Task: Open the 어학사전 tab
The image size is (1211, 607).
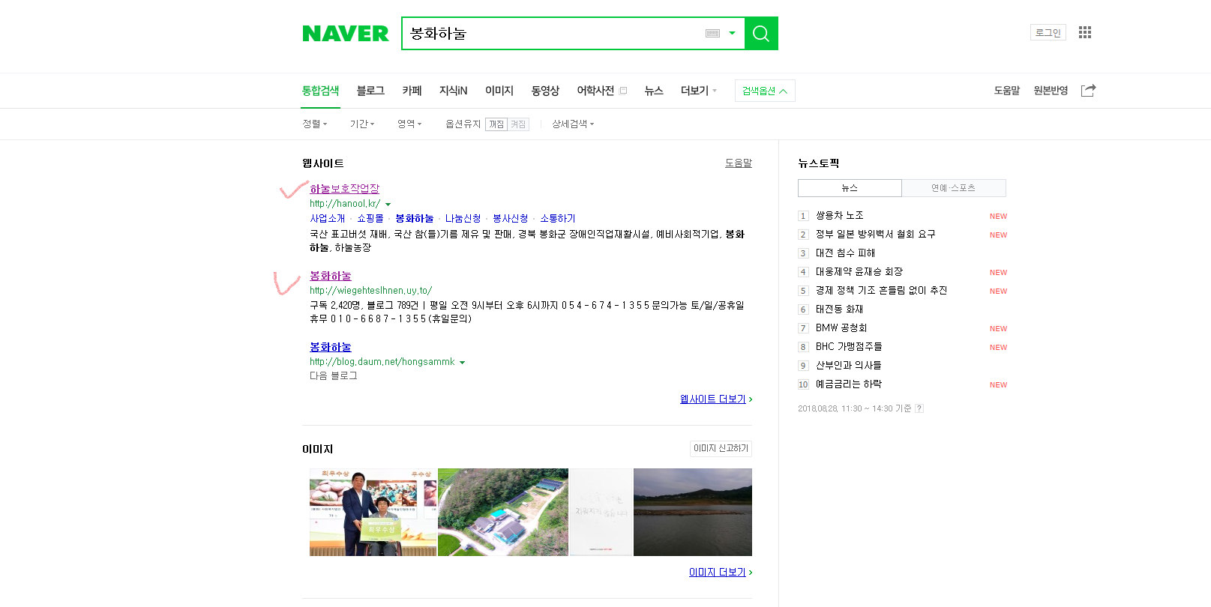Action: 595,91
